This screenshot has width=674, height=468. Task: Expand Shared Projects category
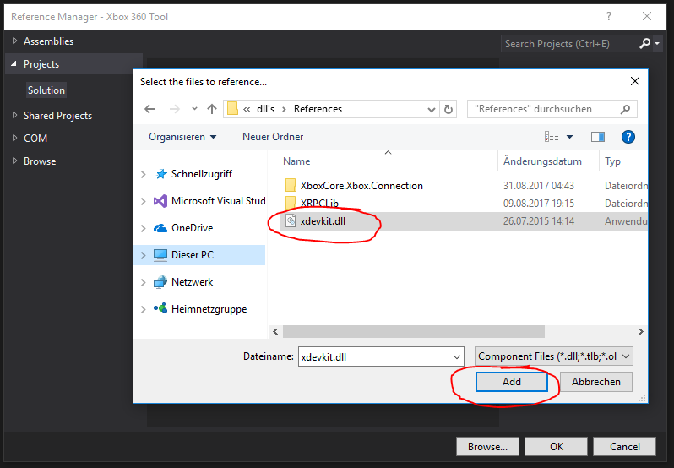tap(14, 115)
